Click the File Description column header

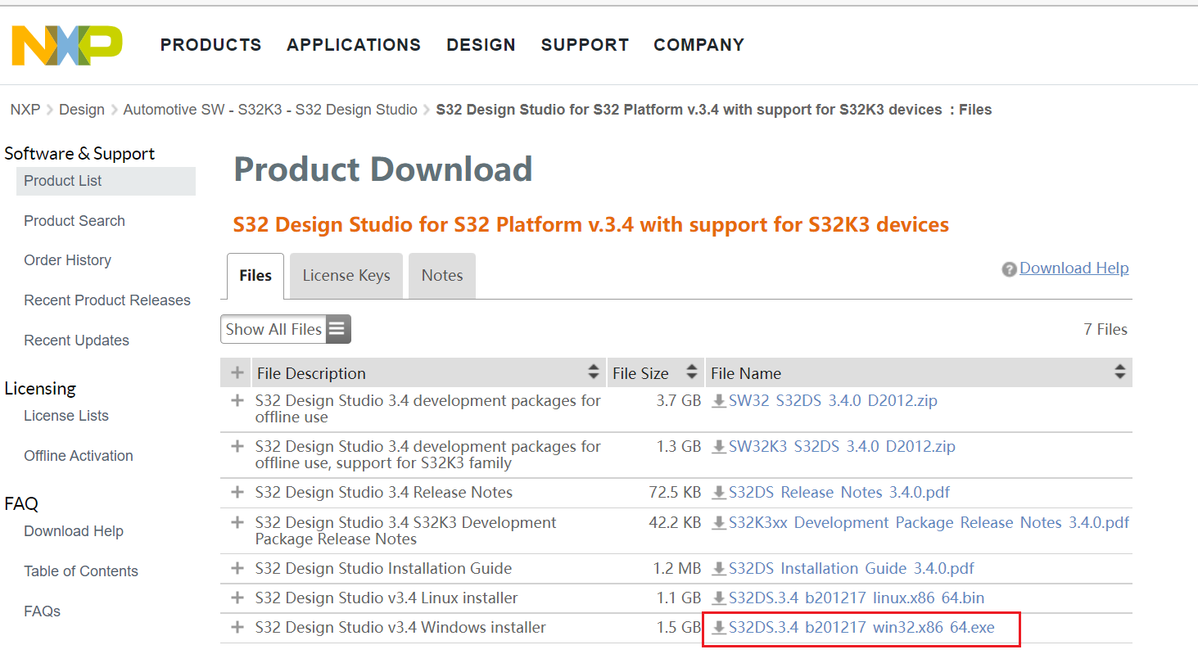(x=428, y=372)
